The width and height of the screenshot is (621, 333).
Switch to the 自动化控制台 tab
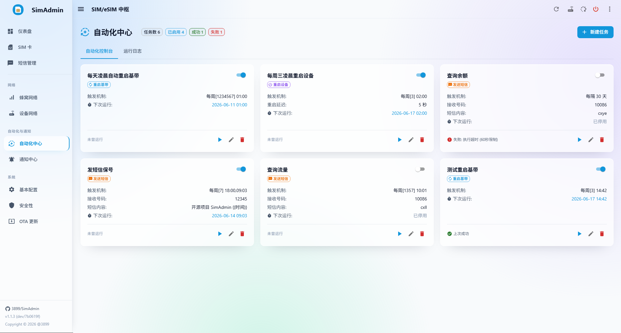point(99,51)
